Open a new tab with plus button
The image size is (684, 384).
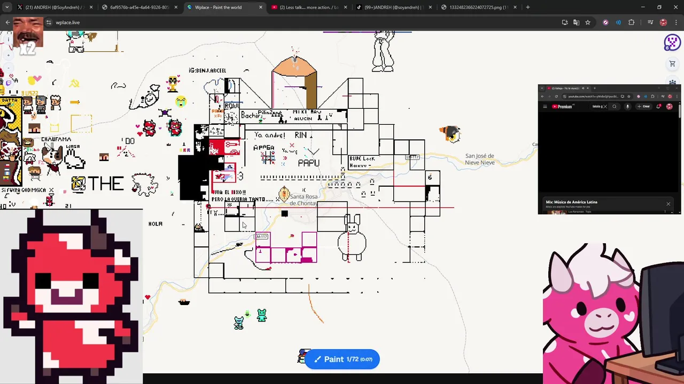[528, 7]
